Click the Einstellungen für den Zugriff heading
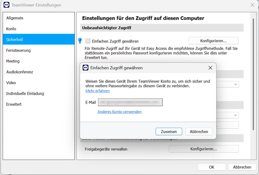Screen dimensions: 259x175 (x=143, y=18)
